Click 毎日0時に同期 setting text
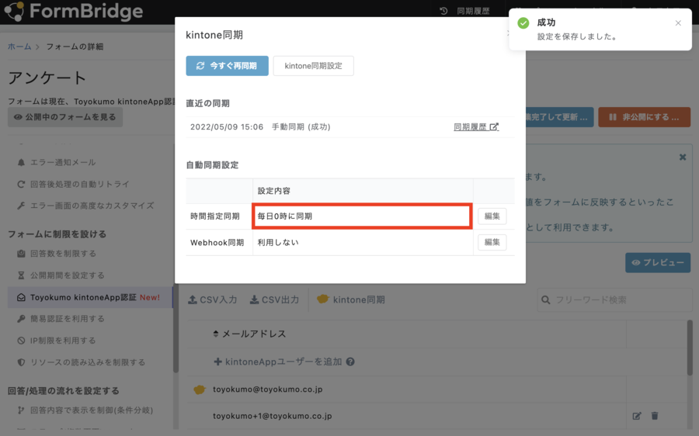This screenshot has width=699, height=436. pyautogui.click(x=285, y=216)
